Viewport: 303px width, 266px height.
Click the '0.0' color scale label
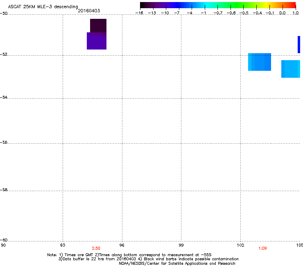[283, 13]
